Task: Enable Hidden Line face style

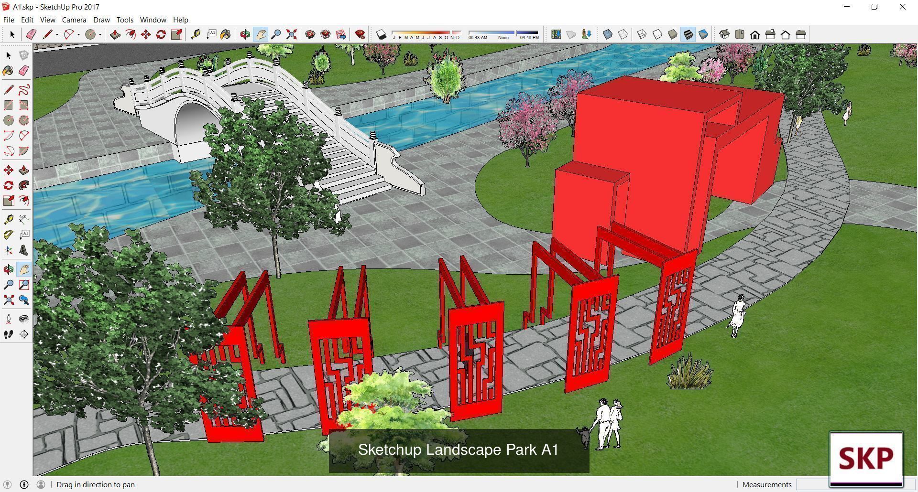Action: pyautogui.click(x=657, y=34)
